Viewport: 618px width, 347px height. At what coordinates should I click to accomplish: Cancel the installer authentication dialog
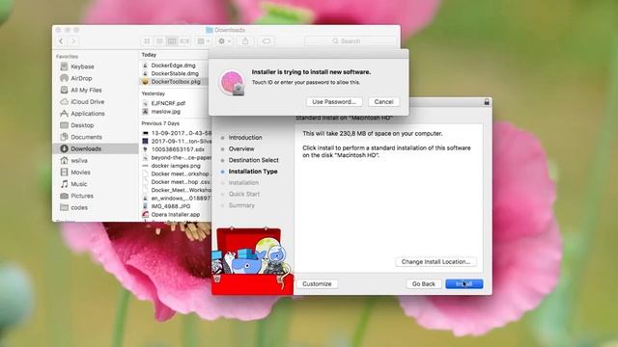pos(383,101)
